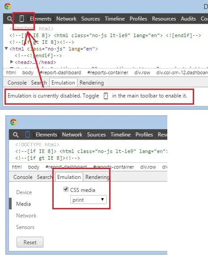
Task: Open Network panel in the bottom DevTools toolbar
Action: (72, 135)
